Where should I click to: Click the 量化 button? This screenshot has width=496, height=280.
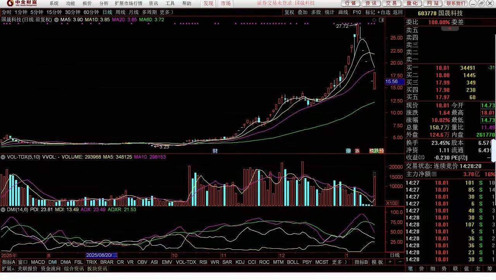pyautogui.click(x=412, y=3)
